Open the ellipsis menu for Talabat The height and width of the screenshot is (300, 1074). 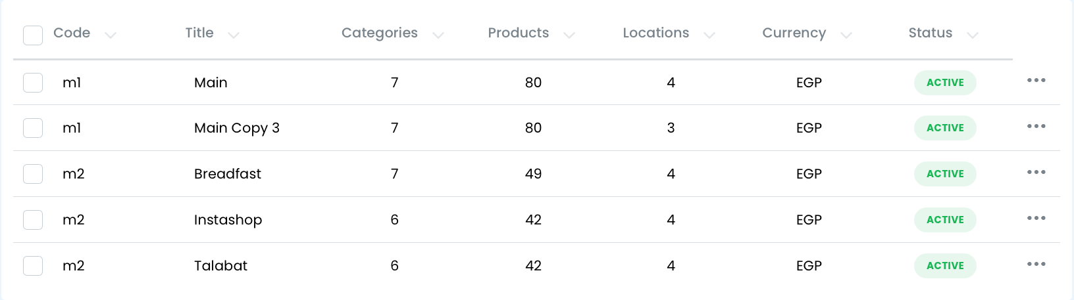point(1036,264)
